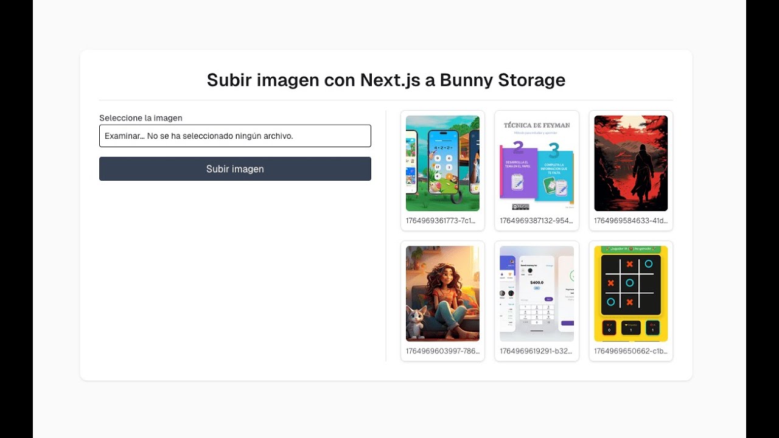The width and height of the screenshot is (779, 438).
Task: Click the file chooser input field
Action: point(235,136)
